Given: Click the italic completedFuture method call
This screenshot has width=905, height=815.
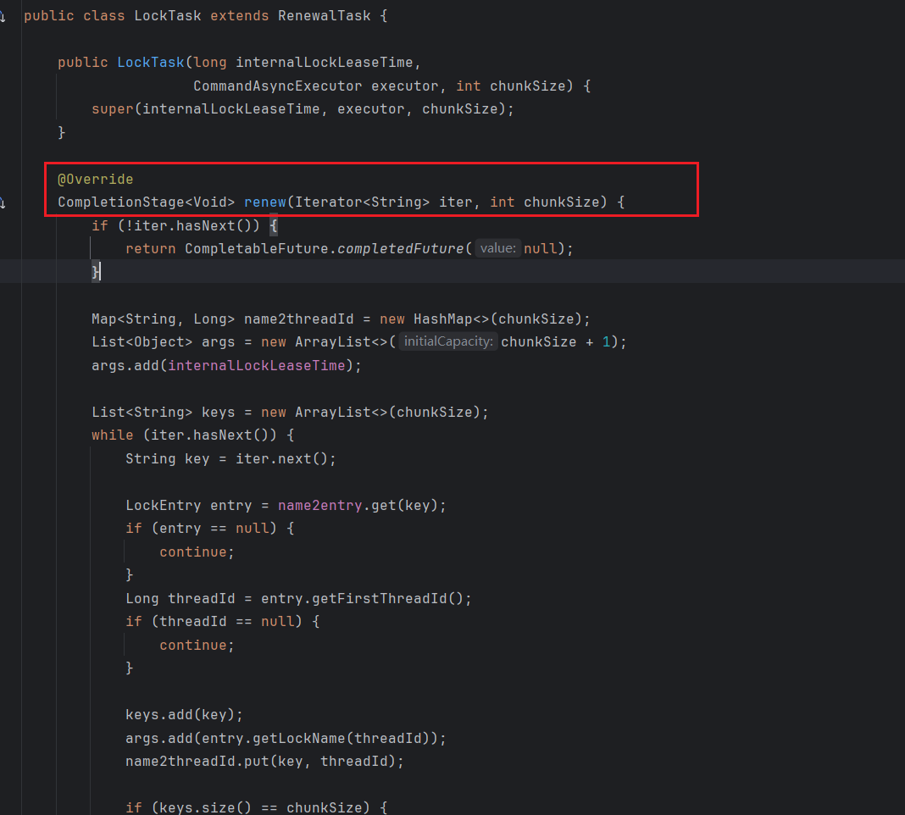Looking at the screenshot, I should click(x=401, y=249).
